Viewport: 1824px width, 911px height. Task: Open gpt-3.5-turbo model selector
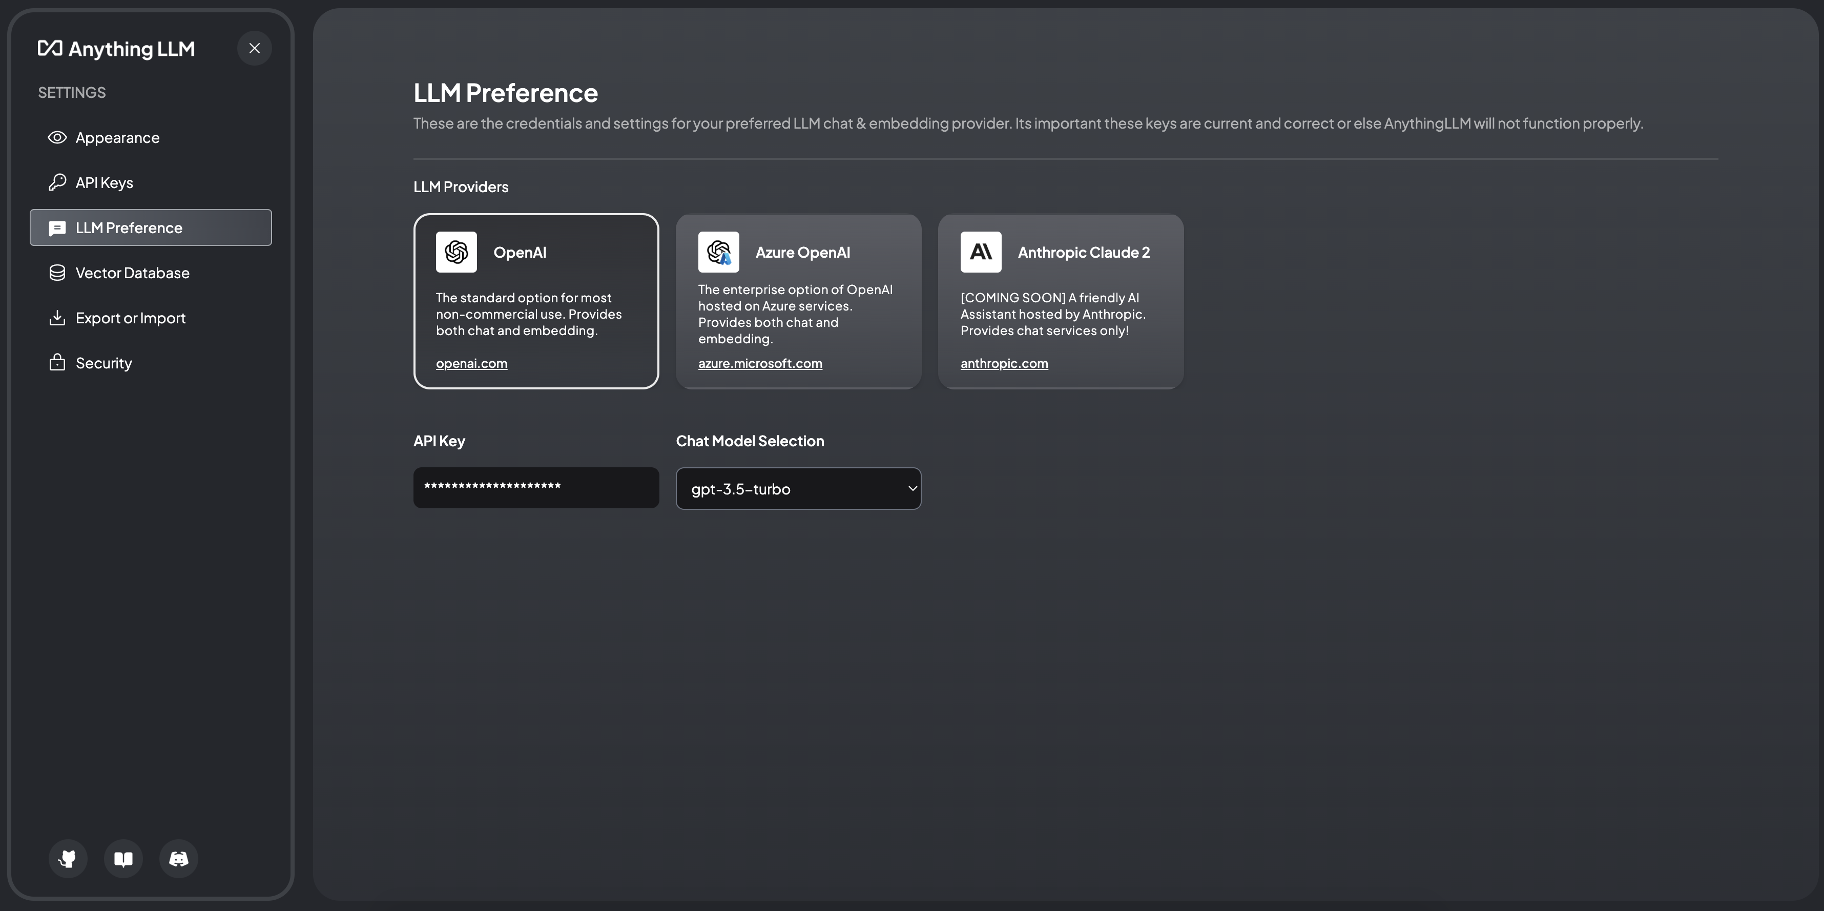click(798, 487)
